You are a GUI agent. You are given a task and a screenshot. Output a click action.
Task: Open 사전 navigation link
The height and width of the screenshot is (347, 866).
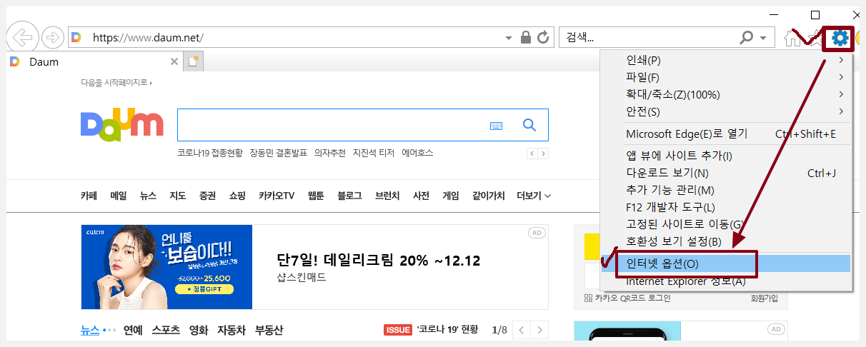coord(422,196)
